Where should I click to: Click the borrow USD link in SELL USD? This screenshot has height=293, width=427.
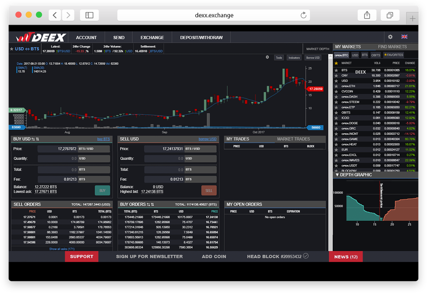pos(207,139)
